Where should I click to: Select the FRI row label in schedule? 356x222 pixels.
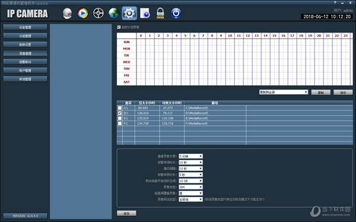pyautogui.click(x=126, y=75)
